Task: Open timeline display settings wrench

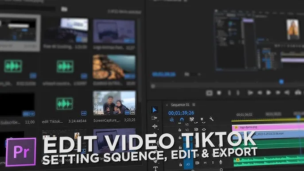Action: click(x=211, y=119)
